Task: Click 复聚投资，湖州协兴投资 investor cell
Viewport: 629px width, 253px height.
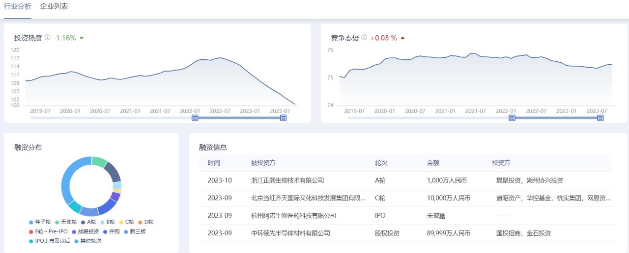Action: [530, 180]
